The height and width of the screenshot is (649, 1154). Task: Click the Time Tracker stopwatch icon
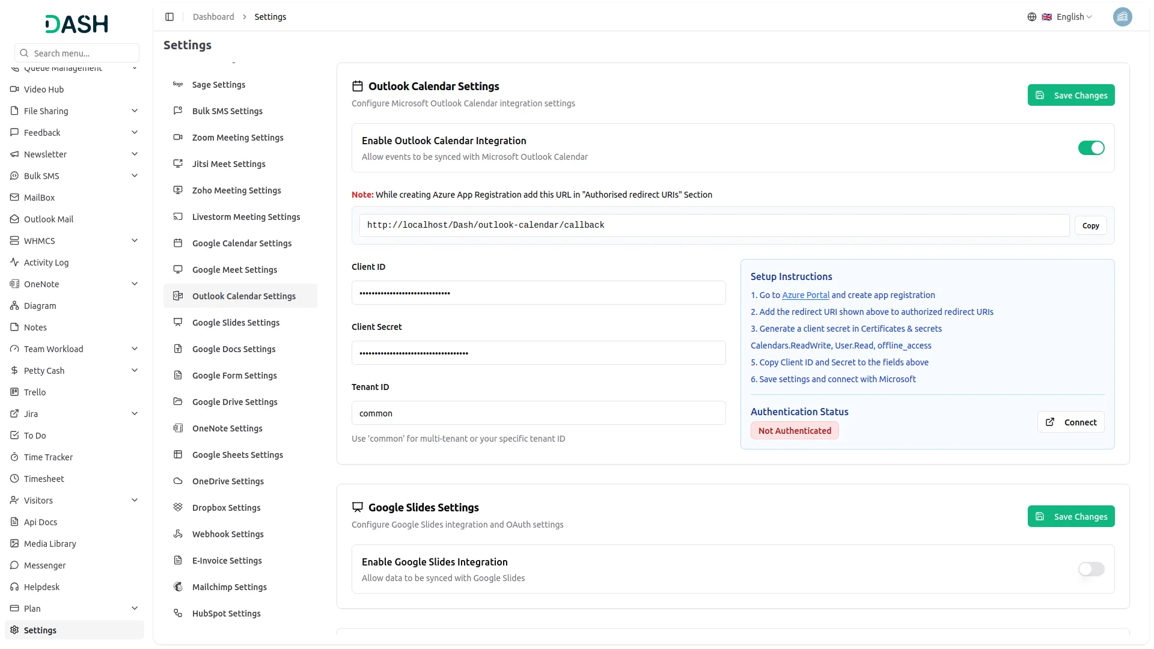pyautogui.click(x=14, y=457)
